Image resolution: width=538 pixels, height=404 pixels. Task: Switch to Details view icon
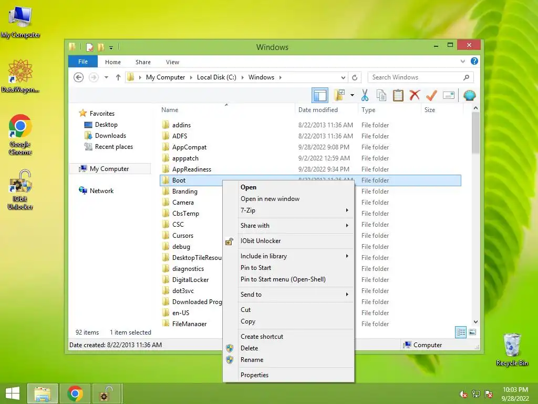(460, 332)
